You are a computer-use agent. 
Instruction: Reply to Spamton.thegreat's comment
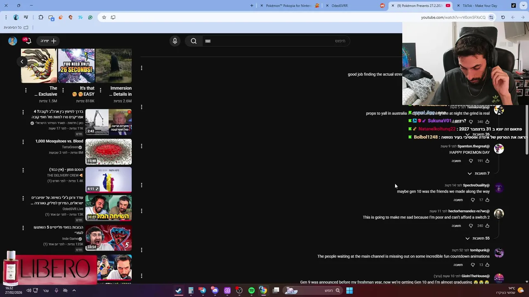(456, 161)
